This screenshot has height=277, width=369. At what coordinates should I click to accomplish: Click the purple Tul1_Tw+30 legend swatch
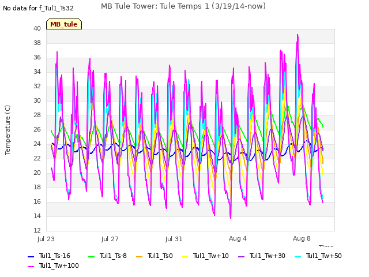point(242,256)
